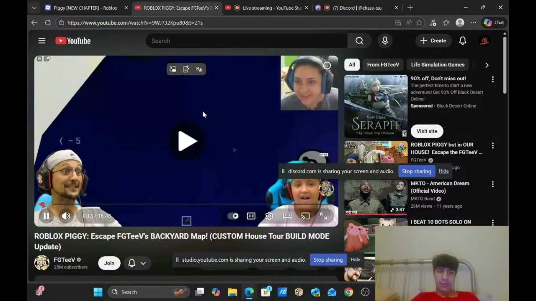536x301 pixels.
Task: Click the Visit site ad button
Action: tap(427, 131)
